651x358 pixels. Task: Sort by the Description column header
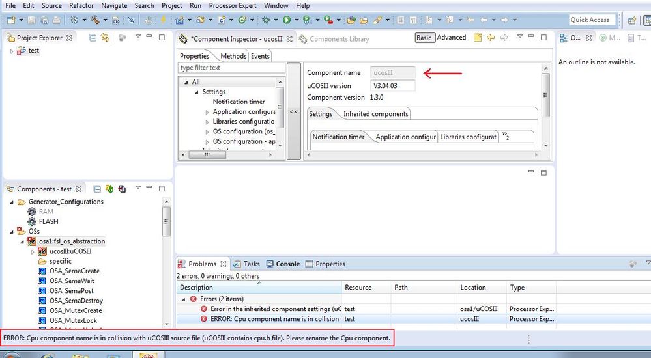click(x=260, y=288)
